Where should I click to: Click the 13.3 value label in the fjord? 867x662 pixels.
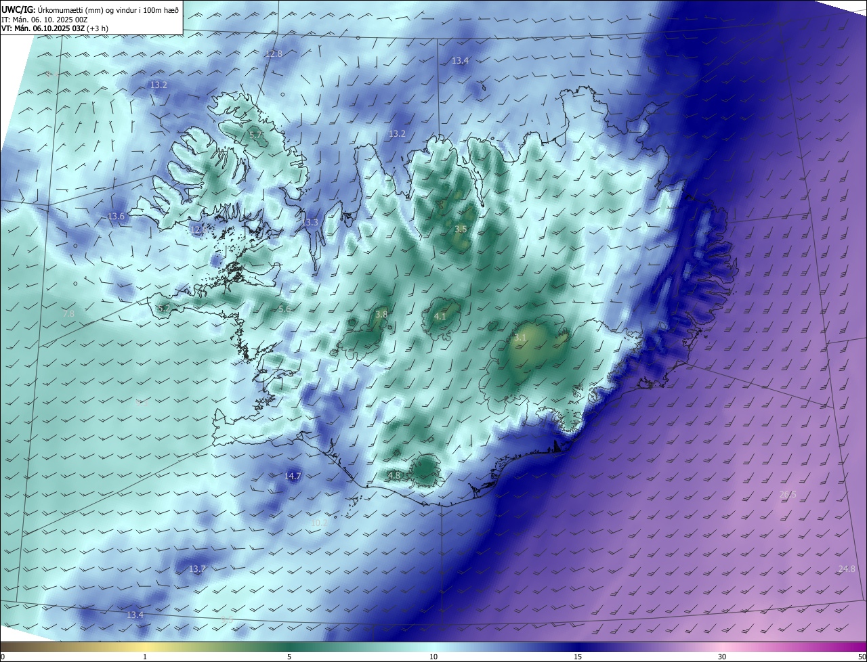310,222
